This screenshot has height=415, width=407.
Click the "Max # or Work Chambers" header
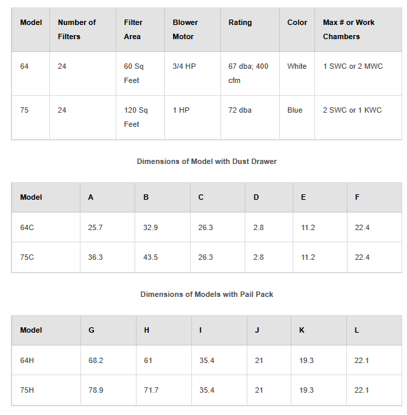(x=348, y=29)
